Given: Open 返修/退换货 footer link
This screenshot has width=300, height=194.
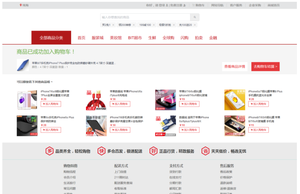Looking at the screenshot, I should pyautogui.click(x=228, y=188).
